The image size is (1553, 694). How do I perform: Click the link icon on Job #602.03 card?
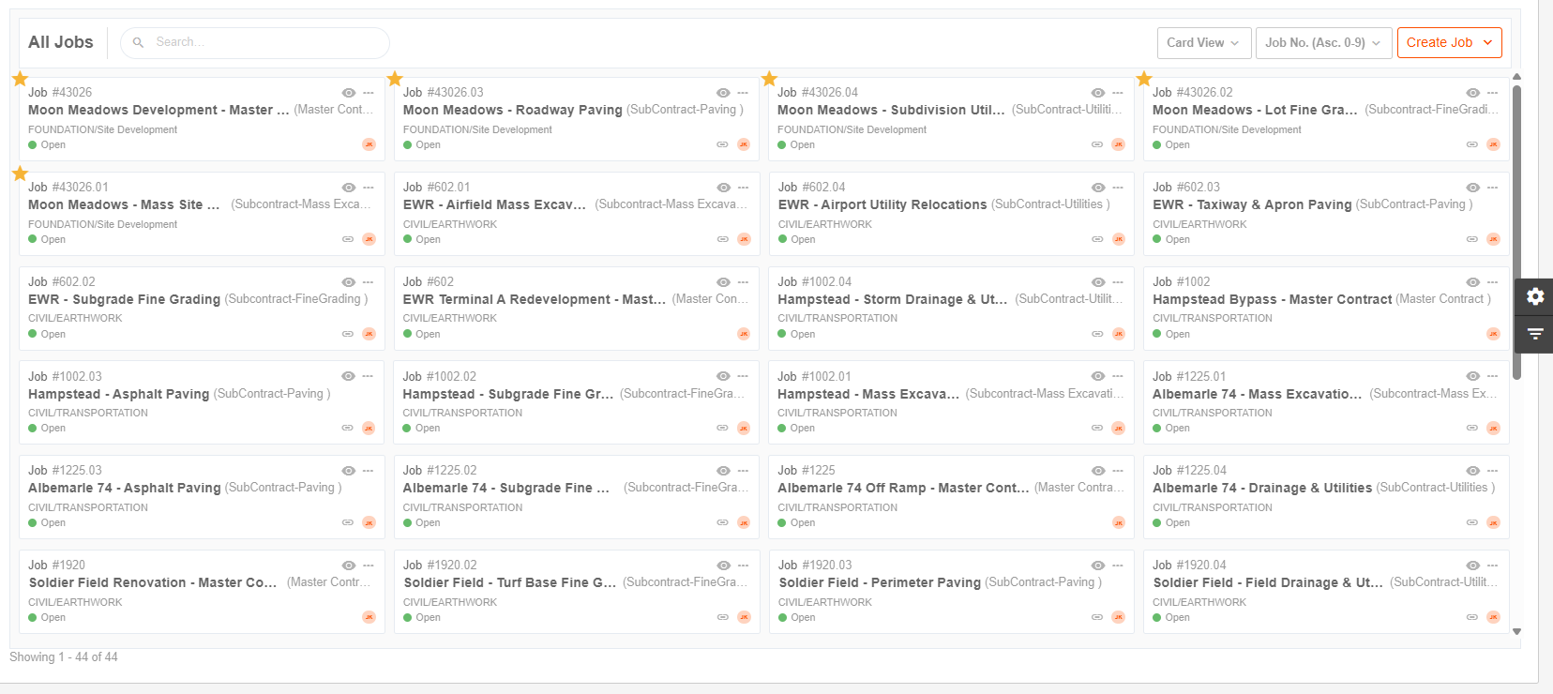pyautogui.click(x=1472, y=239)
